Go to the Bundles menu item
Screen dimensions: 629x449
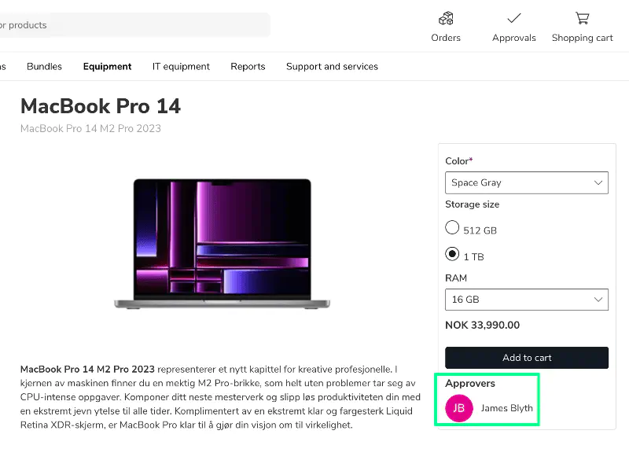click(x=44, y=67)
